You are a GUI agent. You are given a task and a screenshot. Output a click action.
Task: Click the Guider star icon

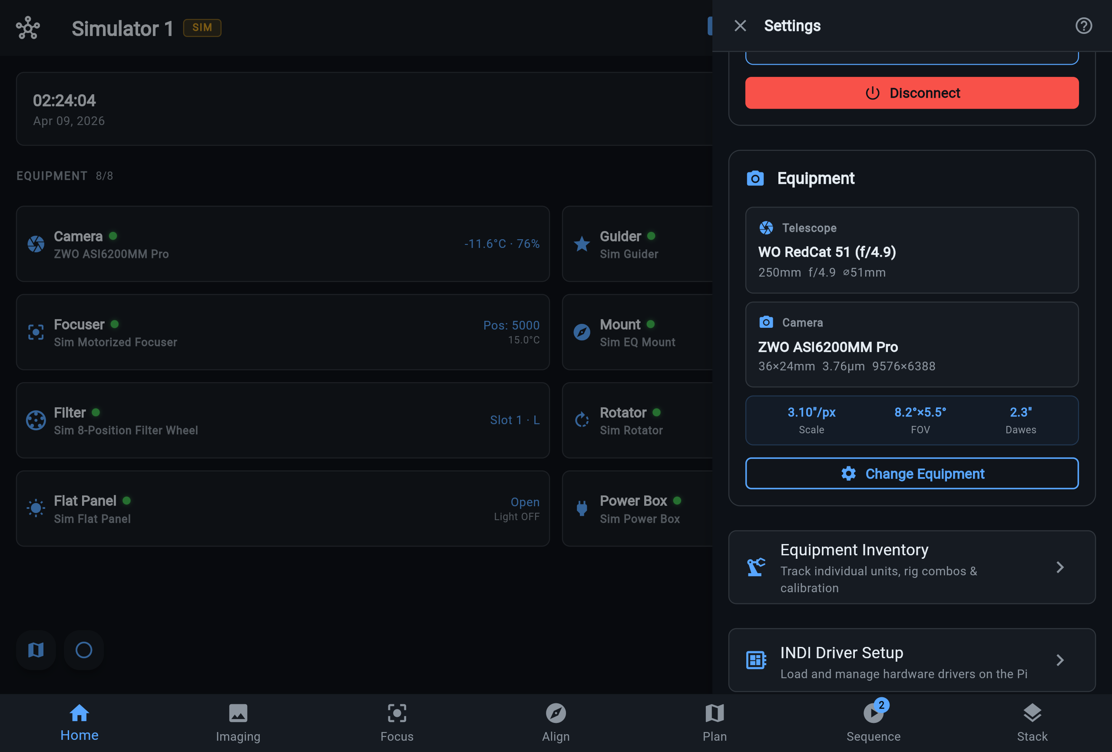582,244
